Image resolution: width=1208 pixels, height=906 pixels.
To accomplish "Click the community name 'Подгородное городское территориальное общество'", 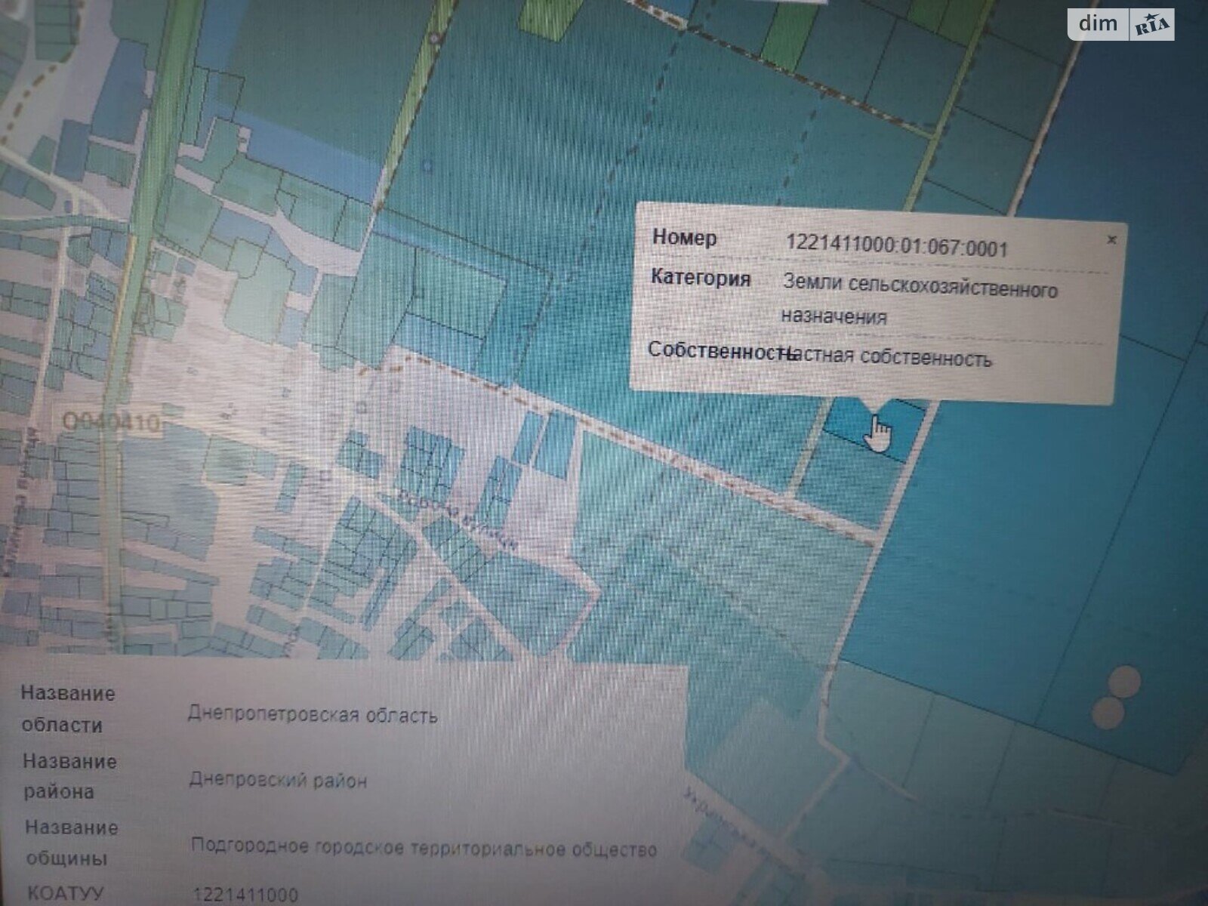I will coord(424,848).
